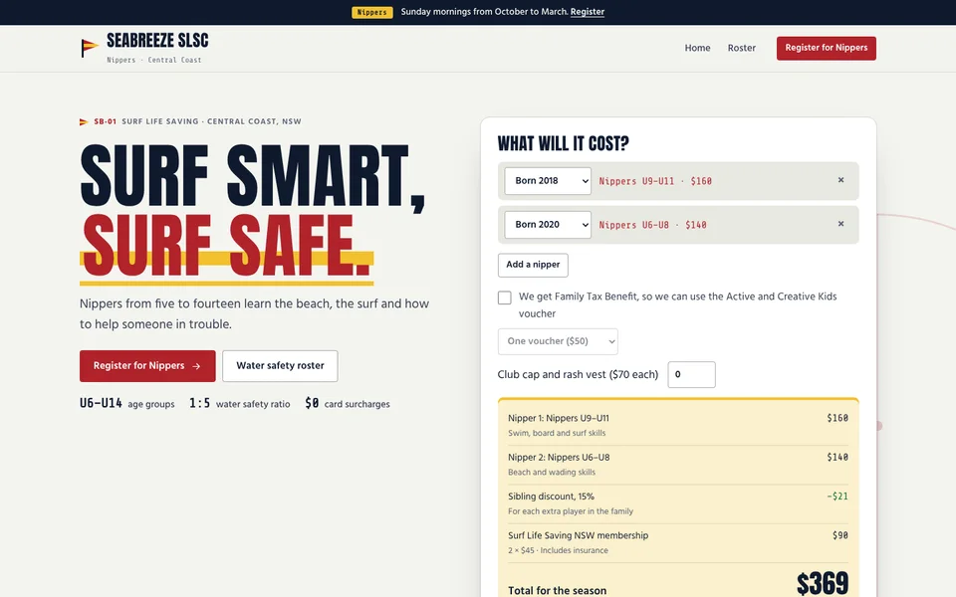Select the 'Nippers U9-U11 · $160' label
The height and width of the screenshot is (597, 956).
(655, 181)
